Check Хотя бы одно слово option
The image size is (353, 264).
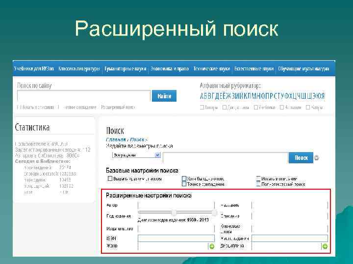(184, 179)
